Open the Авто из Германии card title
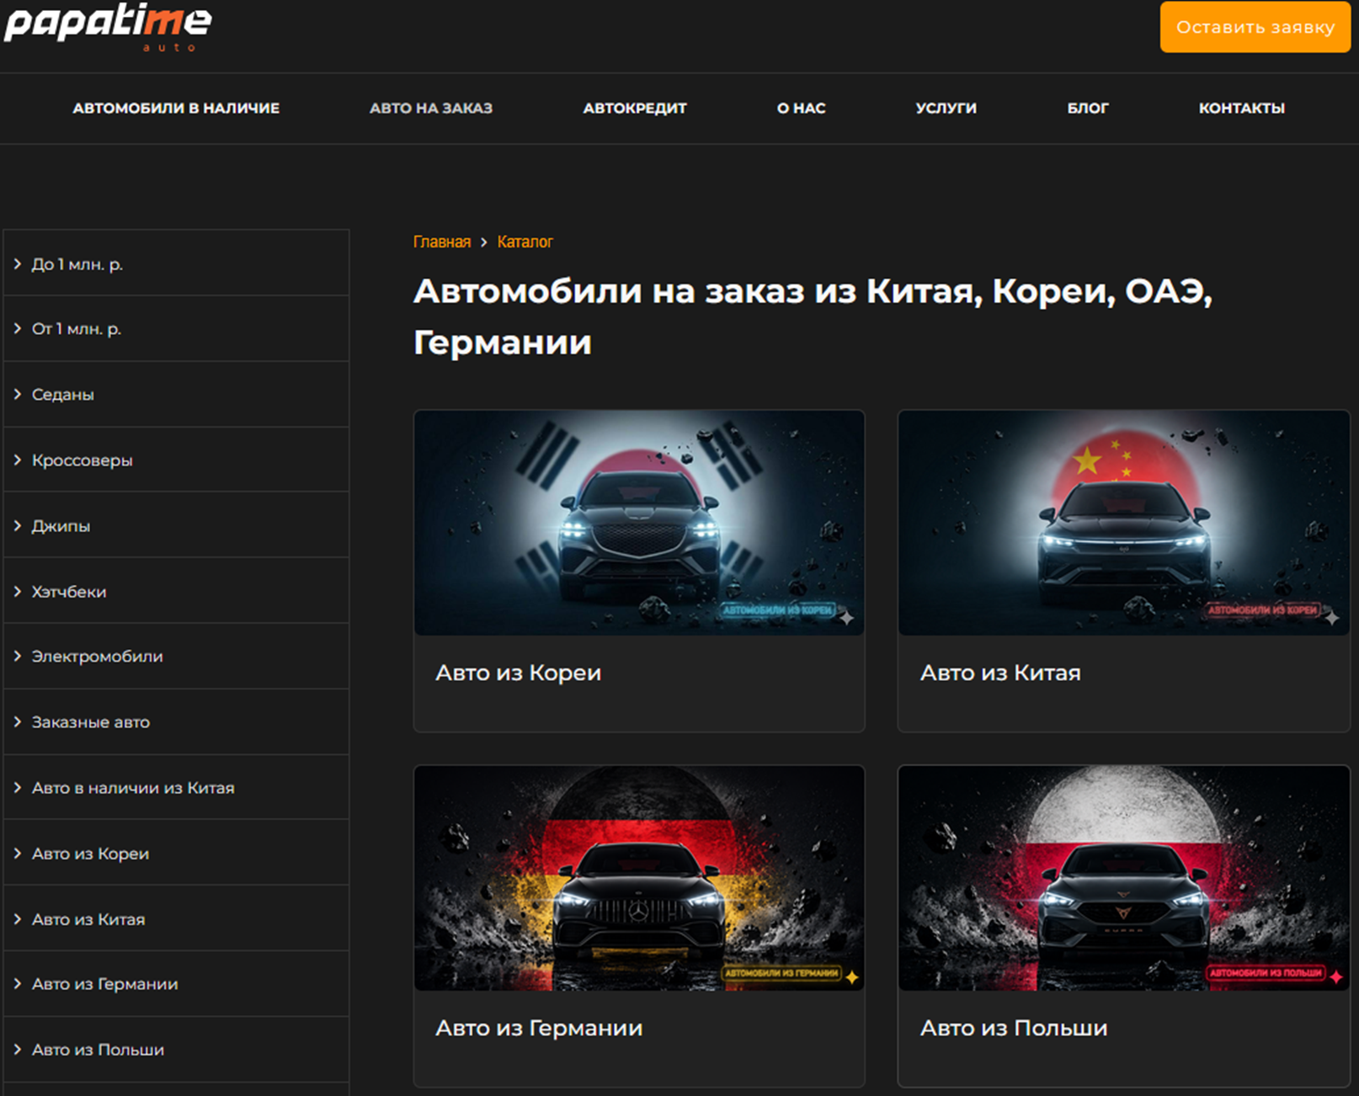This screenshot has height=1096, width=1359. pos(539,1028)
